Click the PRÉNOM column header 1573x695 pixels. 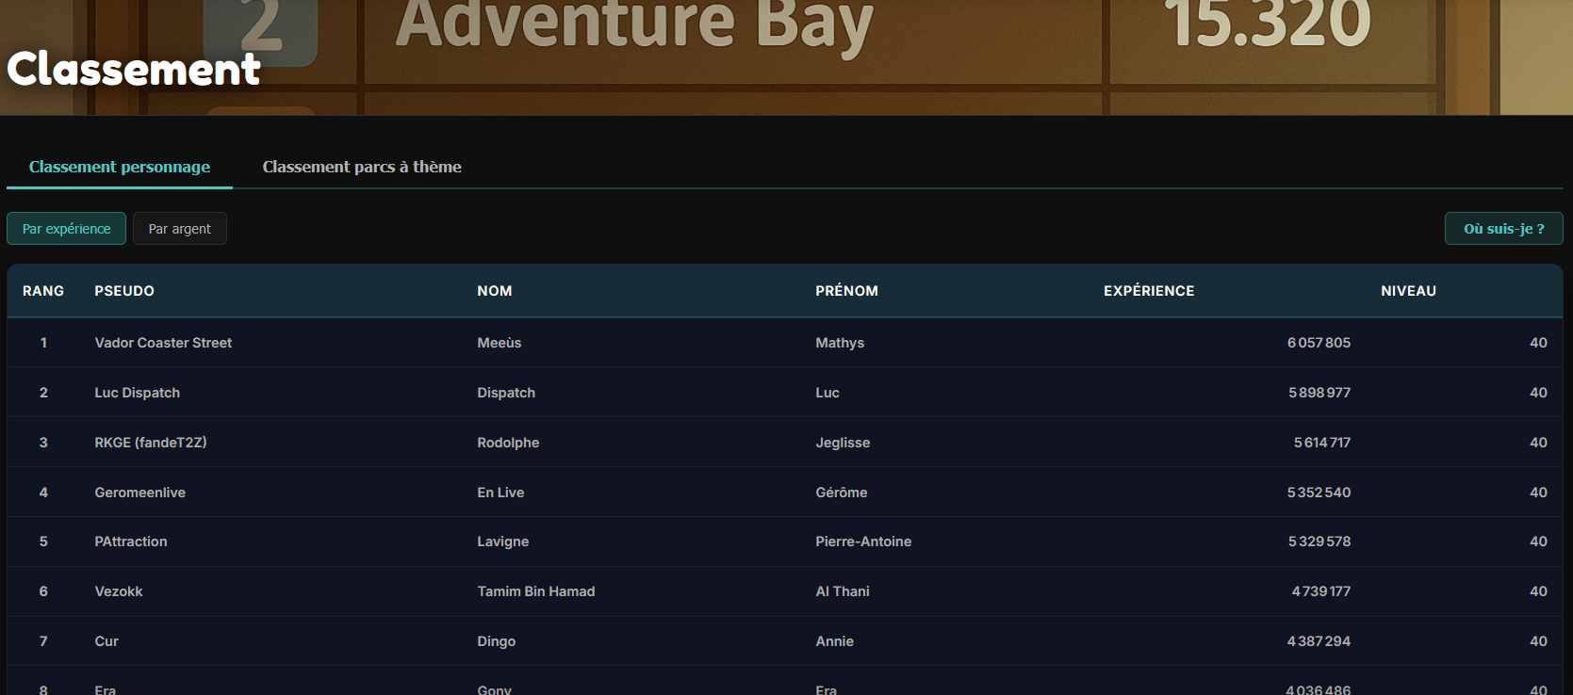click(846, 291)
